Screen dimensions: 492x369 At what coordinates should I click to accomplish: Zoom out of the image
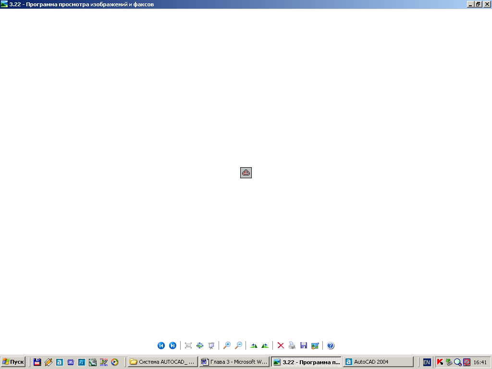click(x=238, y=345)
